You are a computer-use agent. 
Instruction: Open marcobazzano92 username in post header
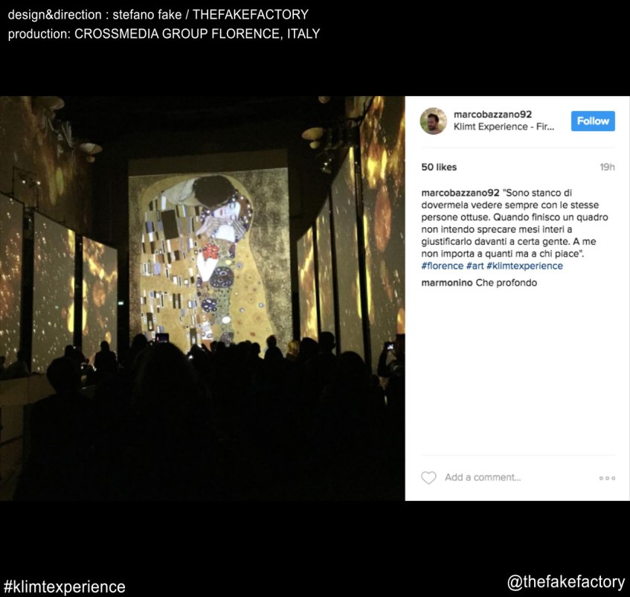[492, 115]
